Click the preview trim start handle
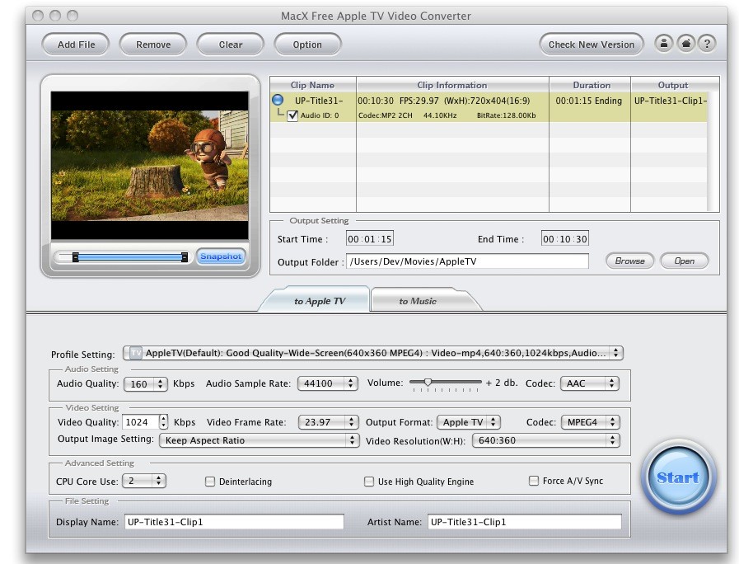 click(76, 257)
